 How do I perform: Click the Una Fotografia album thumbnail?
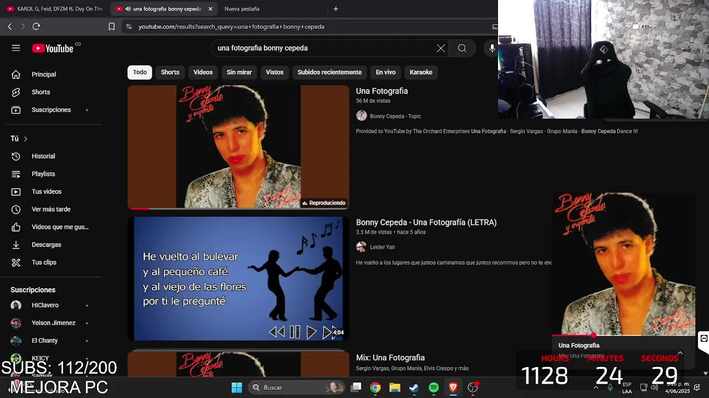click(238, 146)
